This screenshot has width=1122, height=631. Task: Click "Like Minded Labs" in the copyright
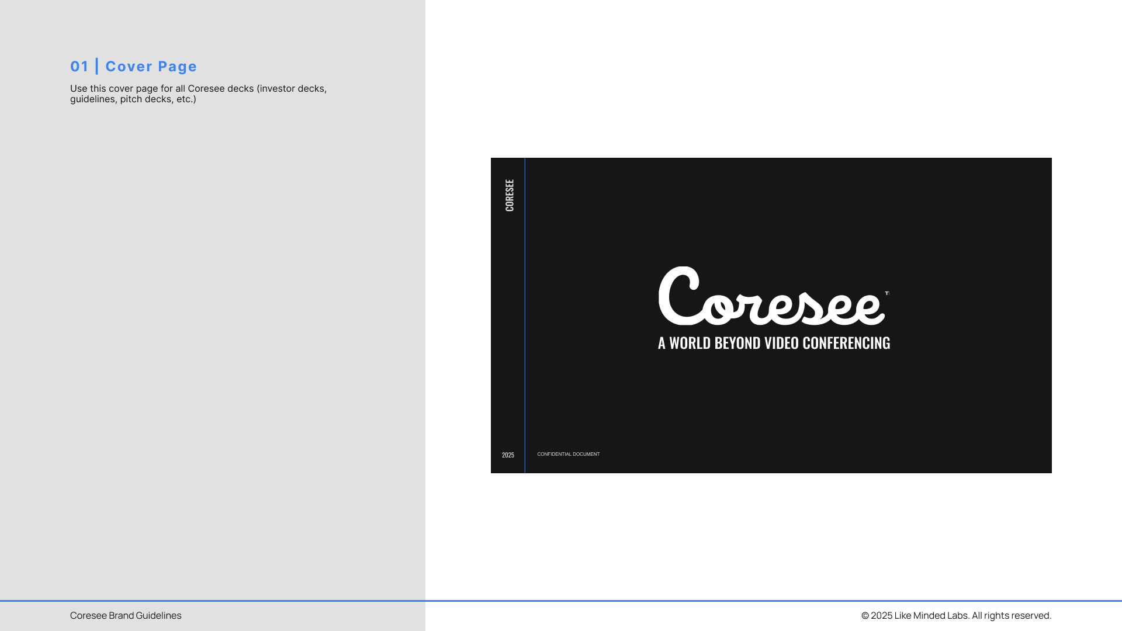tap(930, 615)
